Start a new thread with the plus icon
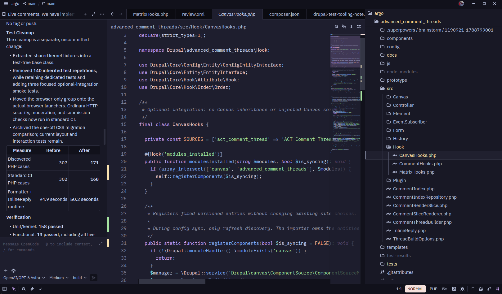The width and height of the screenshot is (502, 294). point(85,14)
